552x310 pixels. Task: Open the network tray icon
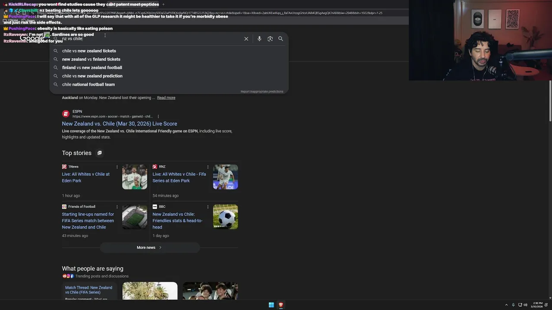pos(520,305)
